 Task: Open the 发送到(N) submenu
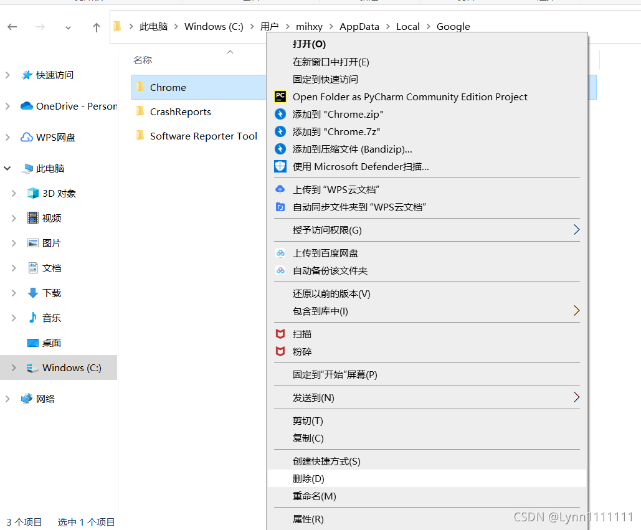coord(427,397)
